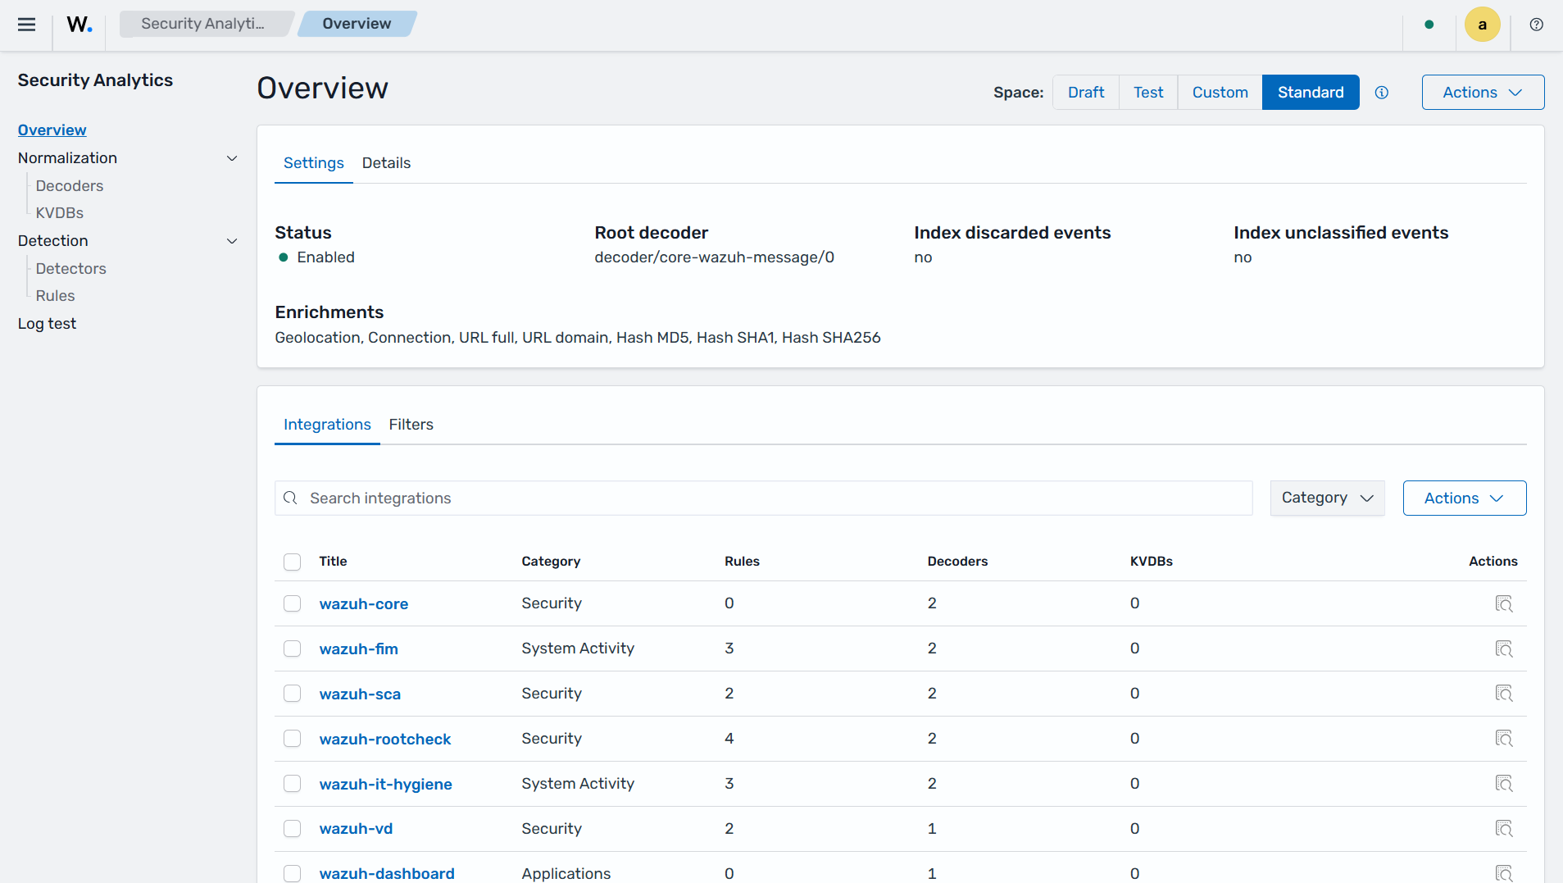This screenshot has width=1563, height=883.
Task: Check the wazuh-sca row checkbox
Action: click(293, 694)
